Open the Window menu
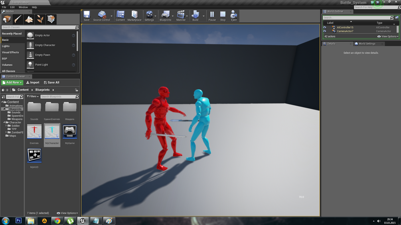This screenshot has width=401, height=225. coord(23,7)
